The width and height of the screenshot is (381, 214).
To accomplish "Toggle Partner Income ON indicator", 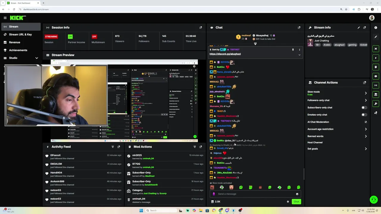I will pos(70,37).
